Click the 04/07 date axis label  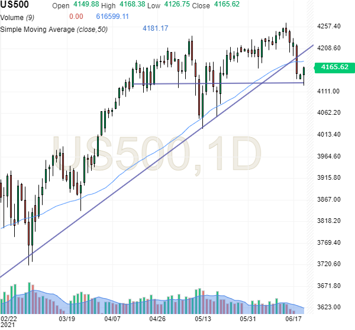point(112,318)
